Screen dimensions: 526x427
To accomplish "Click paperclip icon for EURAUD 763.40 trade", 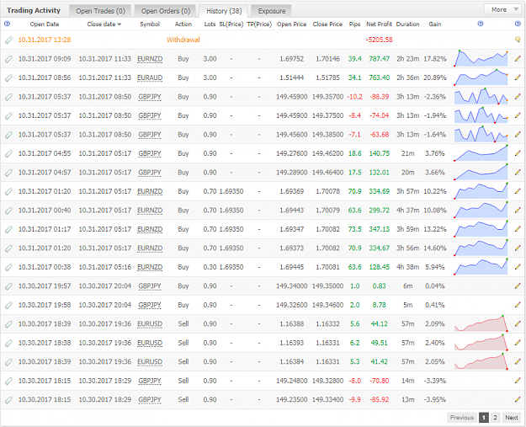I will coord(8,77).
